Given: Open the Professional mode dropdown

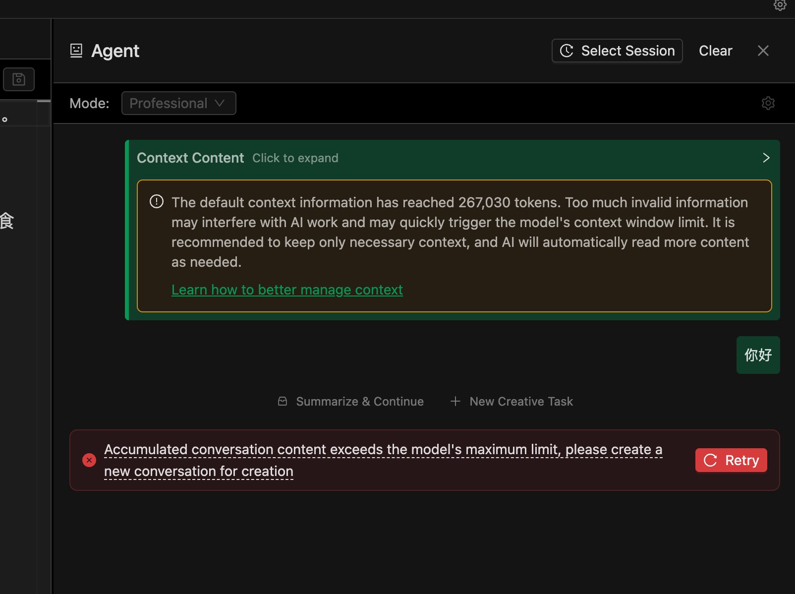Looking at the screenshot, I should pyautogui.click(x=178, y=103).
